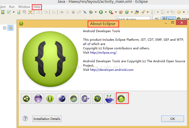Toggle Use Step Filters in the toolbar
189x128 pixels.
(x=30, y=12)
